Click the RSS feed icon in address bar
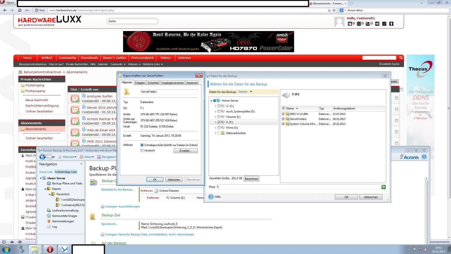 [x=329, y=10]
